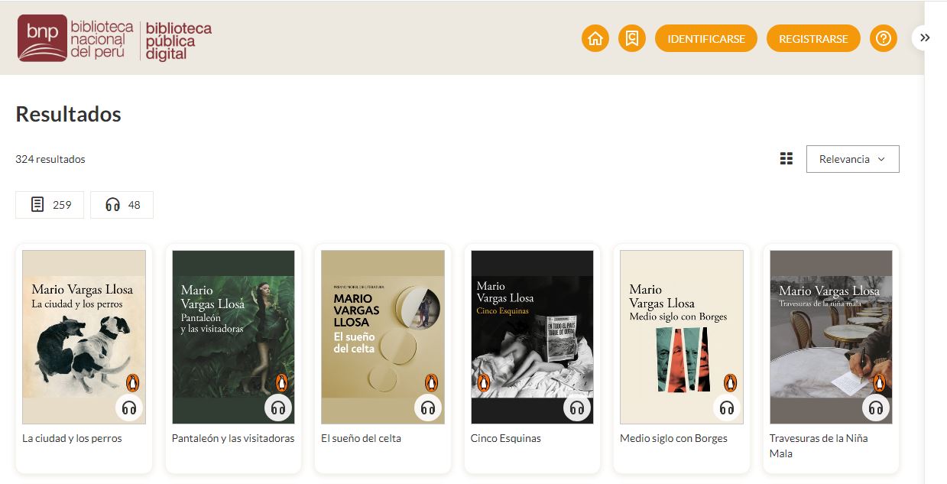Click the title link Cinco Esquinas
The height and width of the screenshot is (484, 947).
[506, 439]
